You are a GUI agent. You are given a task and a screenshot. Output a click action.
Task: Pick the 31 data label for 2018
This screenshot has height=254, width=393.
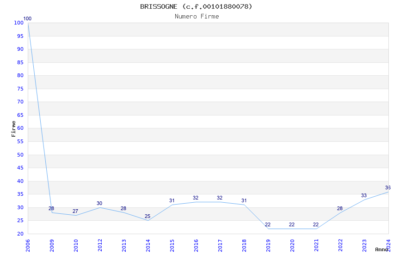coord(244,200)
